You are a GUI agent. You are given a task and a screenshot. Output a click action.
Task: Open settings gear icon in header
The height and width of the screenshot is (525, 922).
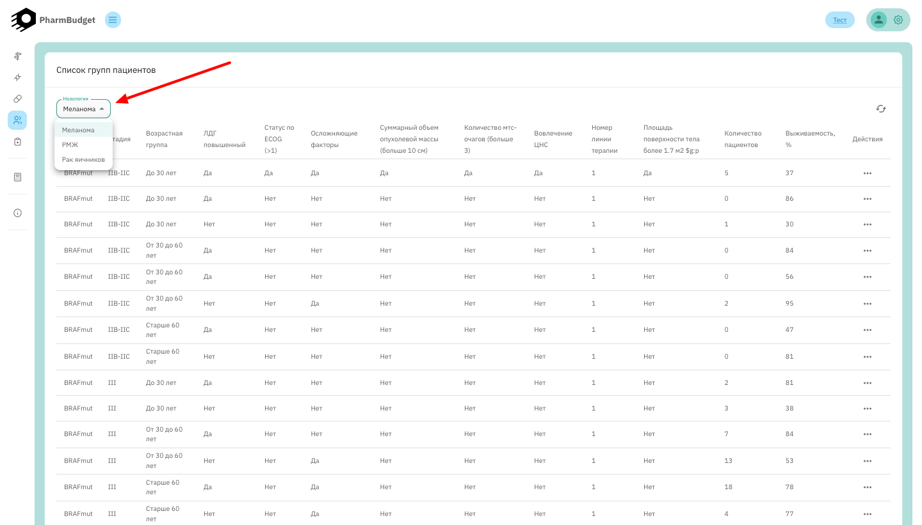pos(898,20)
